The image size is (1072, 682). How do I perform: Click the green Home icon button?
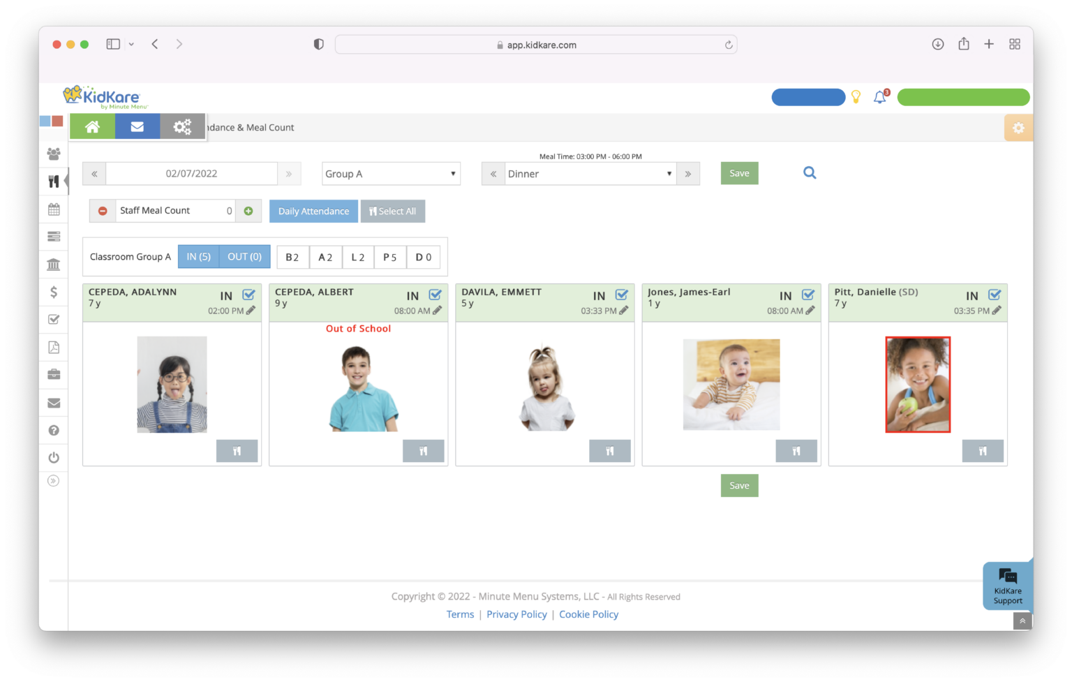[92, 127]
